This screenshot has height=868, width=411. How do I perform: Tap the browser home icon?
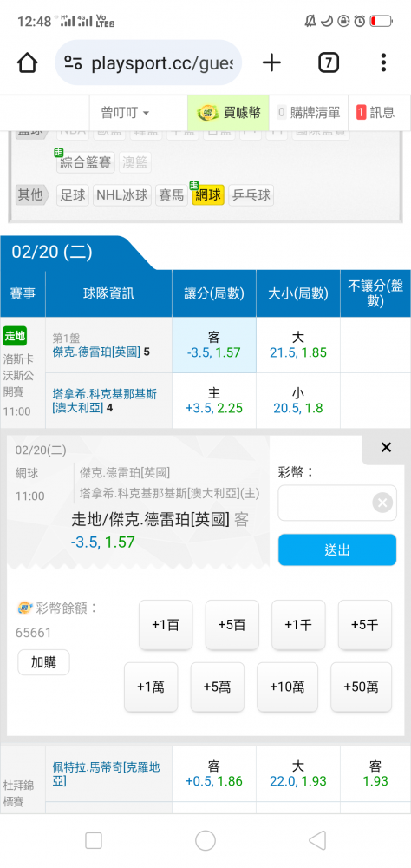tap(28, 62)
